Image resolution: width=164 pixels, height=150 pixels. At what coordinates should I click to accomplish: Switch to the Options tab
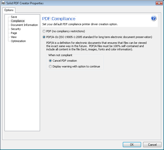[x=9, y=10]
